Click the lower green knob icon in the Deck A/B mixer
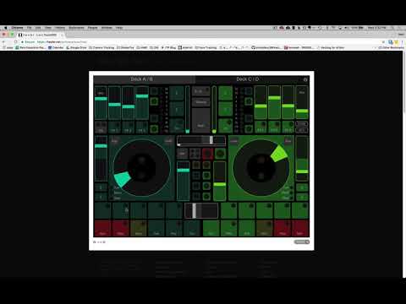Image resolution: width=406 pixels, height=304 pixels. click(154, 129)
